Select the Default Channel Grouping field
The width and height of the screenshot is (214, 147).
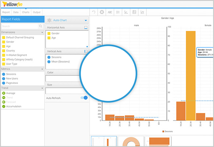click(x=20, y=37)
